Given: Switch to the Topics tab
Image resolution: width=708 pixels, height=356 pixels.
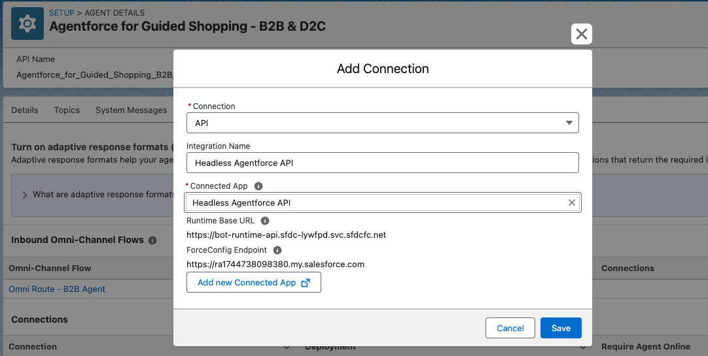Looking at the screenshot, I should 67,110.
